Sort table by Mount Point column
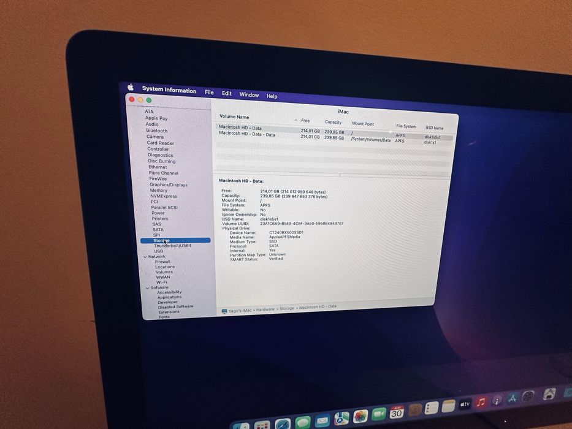The width and height of the screenshot is (572, 429). 362,124
